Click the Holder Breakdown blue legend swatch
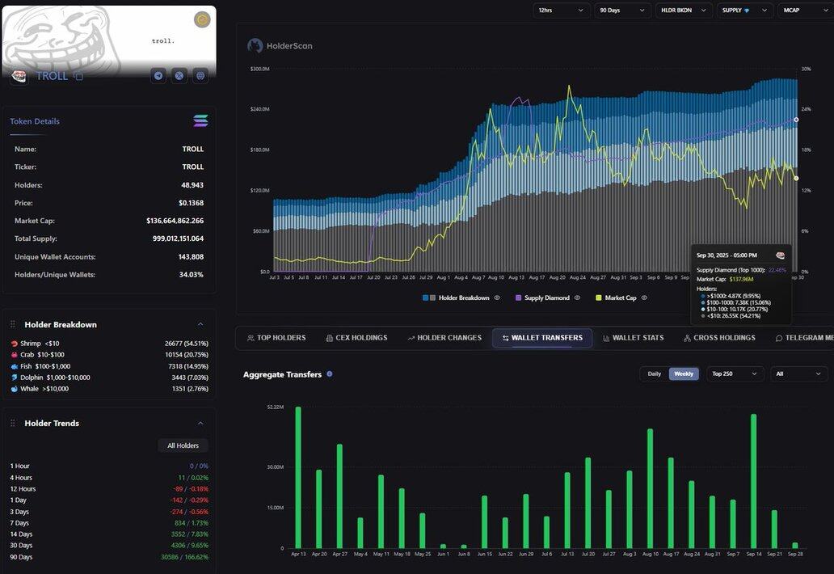 (426, 298)
